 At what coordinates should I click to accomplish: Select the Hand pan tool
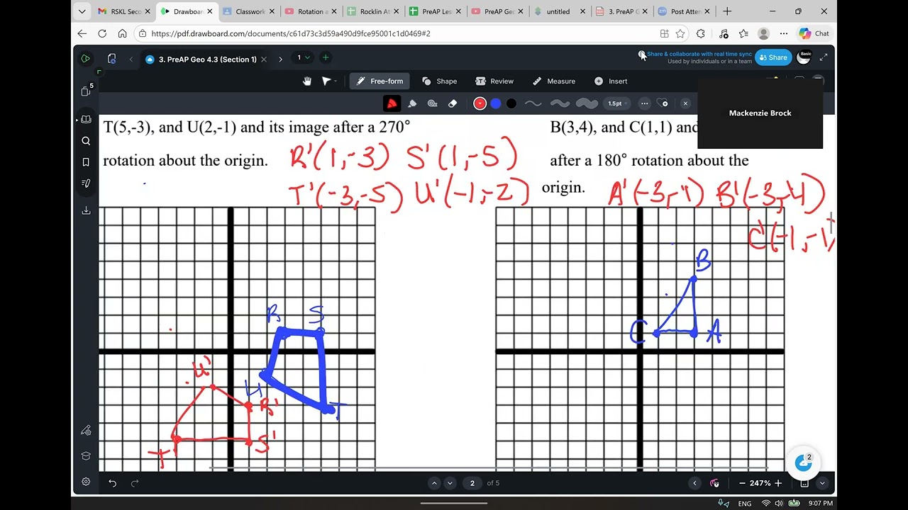point(307,81)
